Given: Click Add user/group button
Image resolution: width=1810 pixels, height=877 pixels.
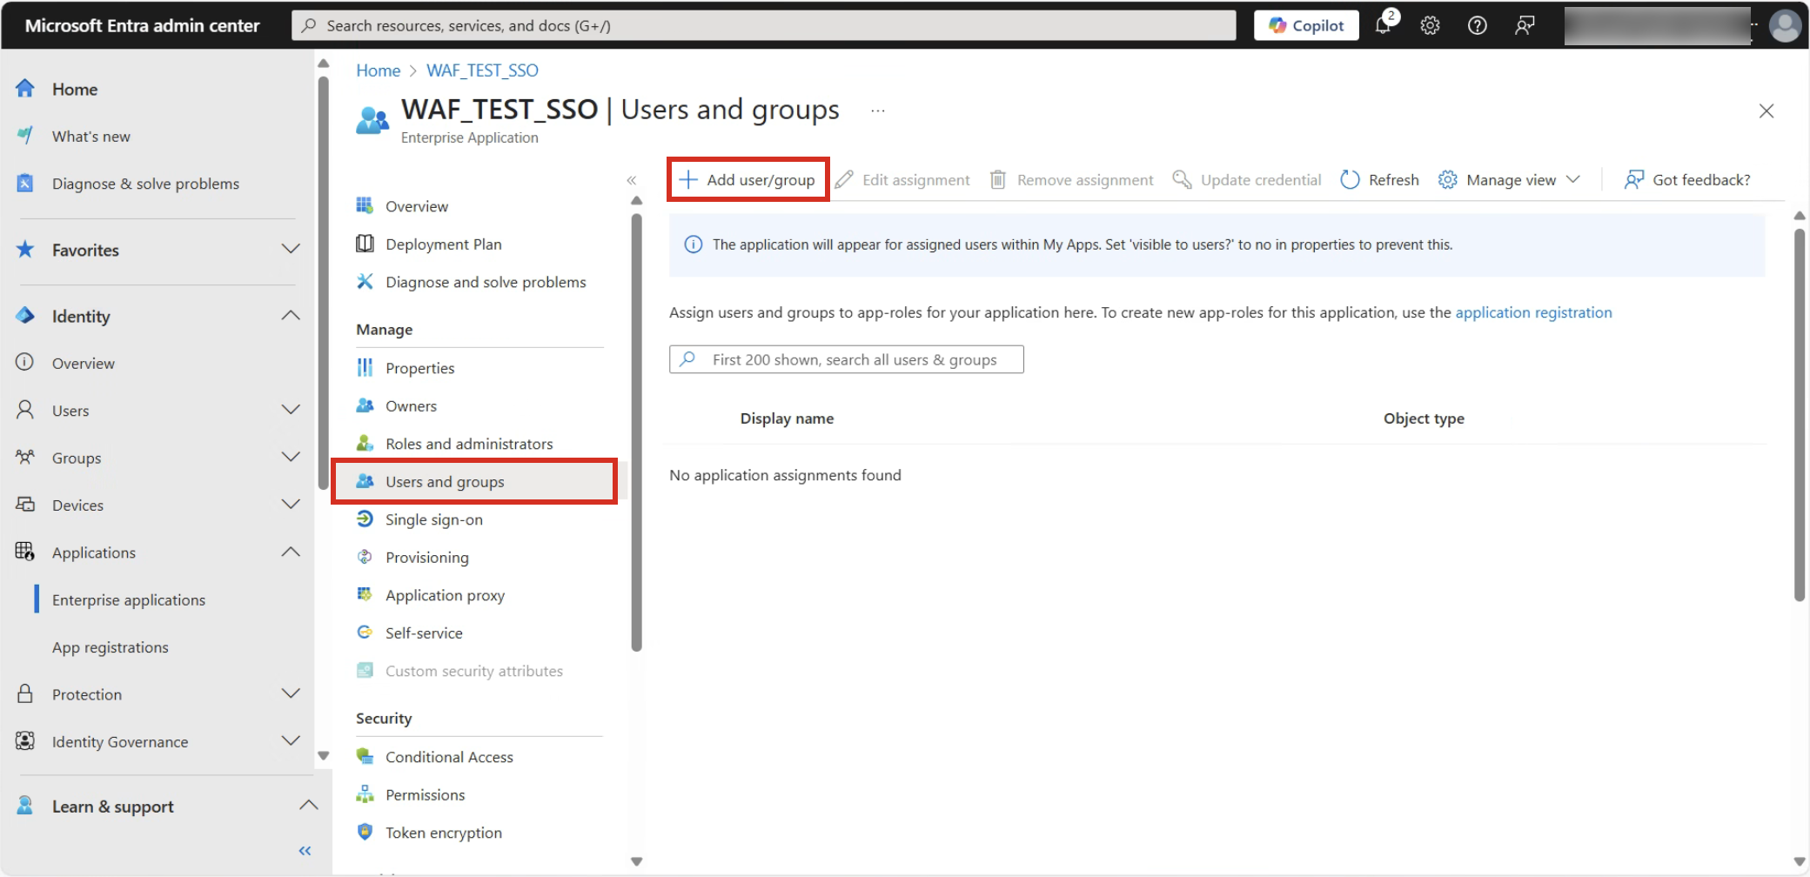Looking at the screenshot, I should point(747,179).
